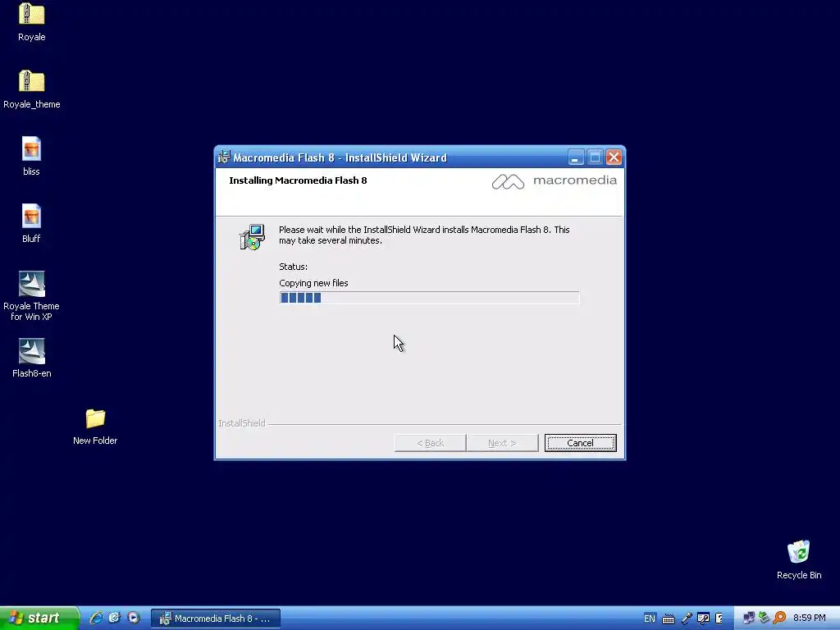
Task: Click 'Installing Macromedia Flash 8' heading
Action: 298,180
